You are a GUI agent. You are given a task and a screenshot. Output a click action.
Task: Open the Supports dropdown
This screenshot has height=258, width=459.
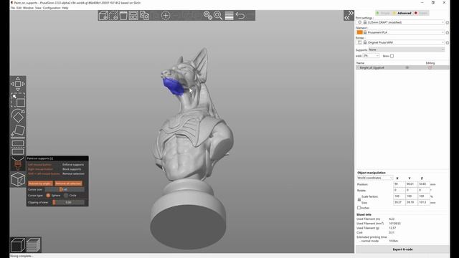407,49
